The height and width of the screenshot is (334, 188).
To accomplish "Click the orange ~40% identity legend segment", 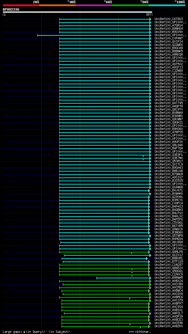I will pos(58,5).
